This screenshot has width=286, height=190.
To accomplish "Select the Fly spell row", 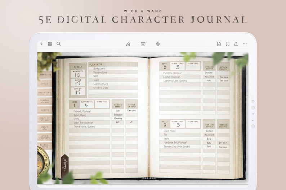I will click(180, 135).
